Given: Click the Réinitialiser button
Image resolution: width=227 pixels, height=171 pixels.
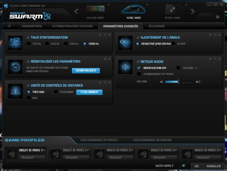Looking at the screenshot, I should point(86,70).
